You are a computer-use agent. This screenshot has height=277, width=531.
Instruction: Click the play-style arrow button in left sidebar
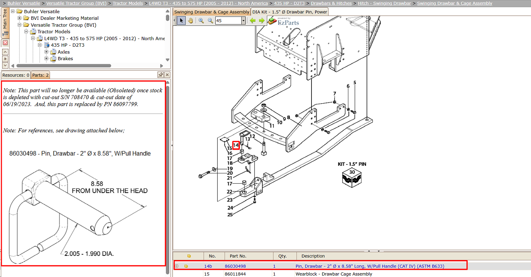point(5,59)
